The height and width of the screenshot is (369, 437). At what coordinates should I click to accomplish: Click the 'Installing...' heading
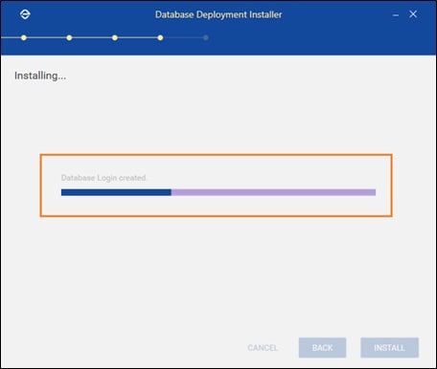[40, 76]
